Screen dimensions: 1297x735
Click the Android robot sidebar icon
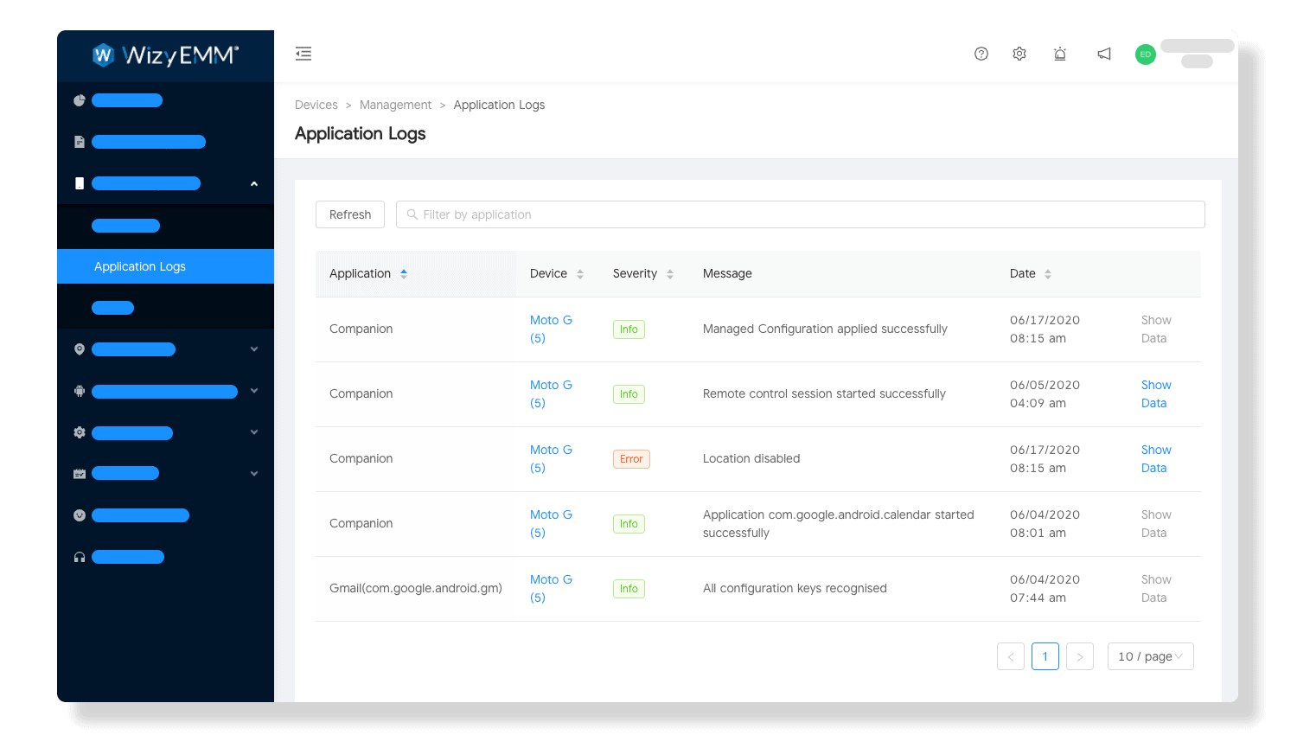tap(79, 390)
